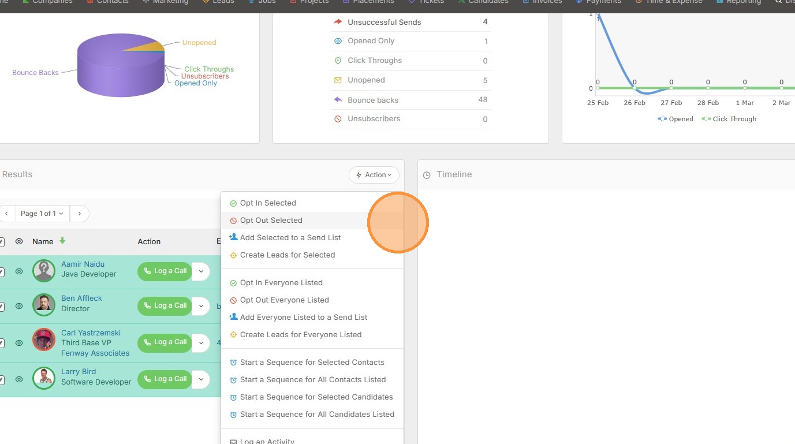Image resolution: width=795 pixels, height=444 pixels.
Task: Click the Unopened envelope icon in stats
Action: pos(338,80)
